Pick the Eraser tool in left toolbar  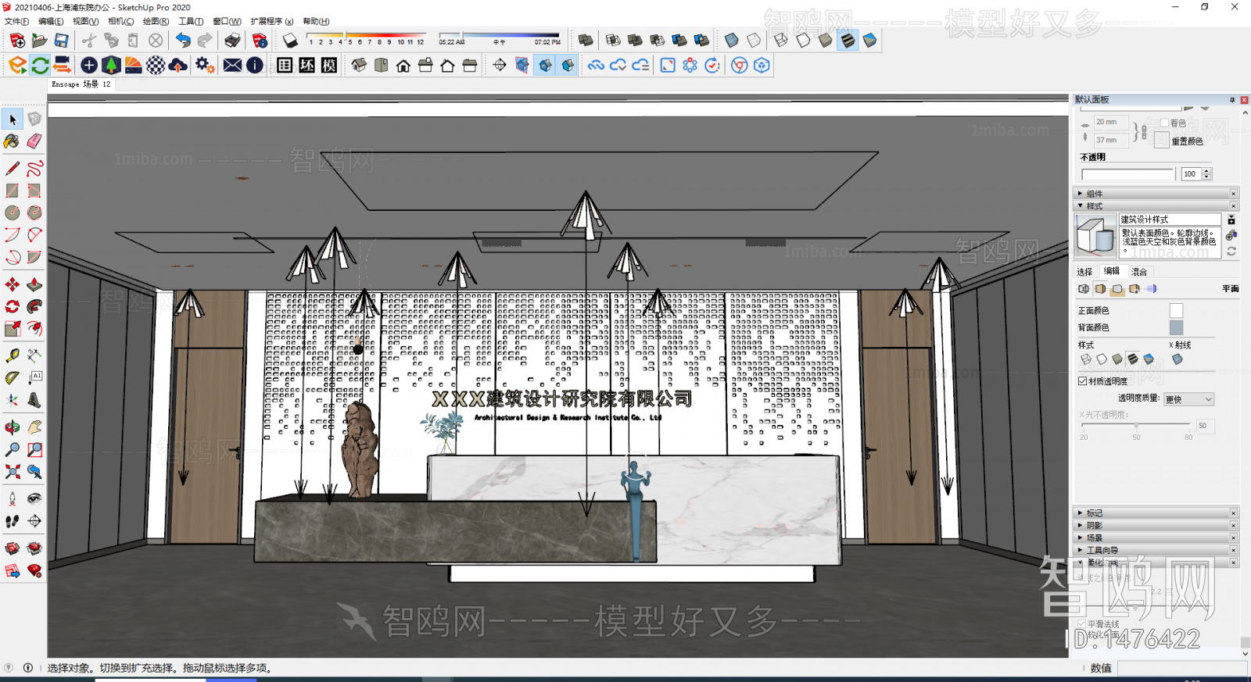34,141
